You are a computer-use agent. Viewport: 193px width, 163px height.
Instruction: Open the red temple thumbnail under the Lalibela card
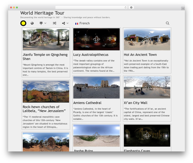(x=46, y=142)
